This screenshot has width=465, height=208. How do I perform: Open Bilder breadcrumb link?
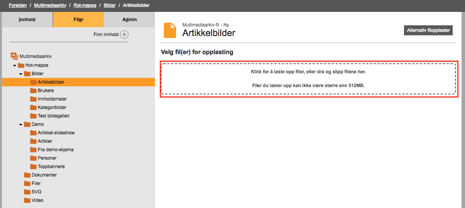point(110,5)
